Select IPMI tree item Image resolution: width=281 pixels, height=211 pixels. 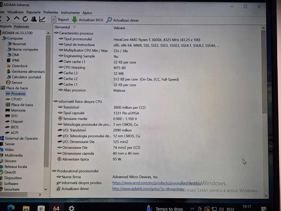coord(13,61)
